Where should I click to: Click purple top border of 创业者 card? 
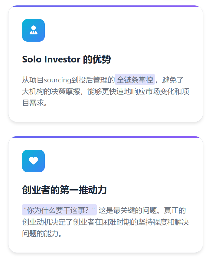(x=106, y=137)
